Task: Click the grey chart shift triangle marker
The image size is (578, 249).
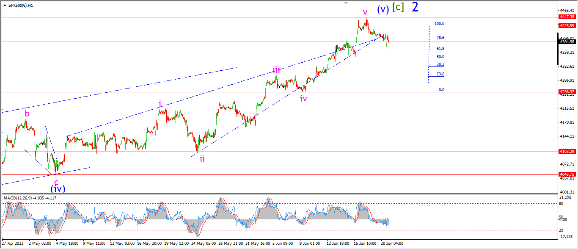Action: (347, 3)
